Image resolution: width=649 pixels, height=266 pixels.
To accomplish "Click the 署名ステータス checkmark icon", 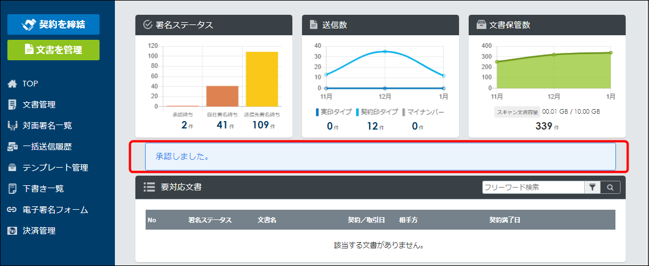I will [x=148, y=25].
